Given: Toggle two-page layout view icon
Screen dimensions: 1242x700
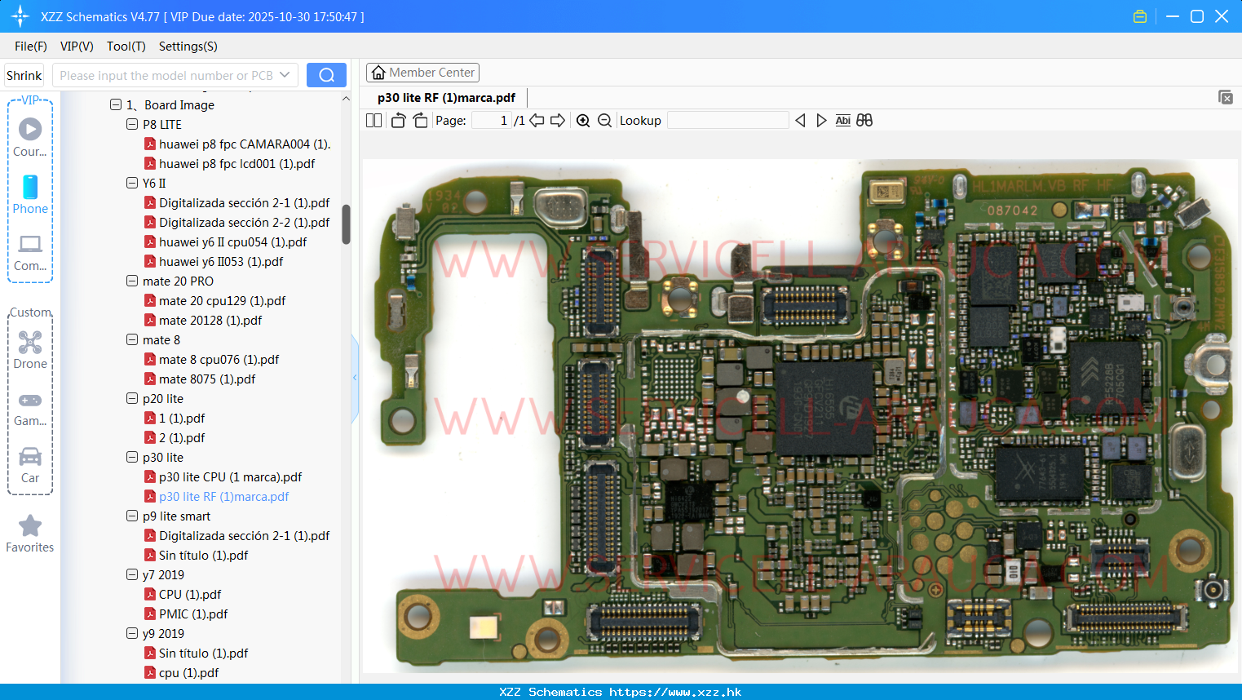Looking at the screenshot, I should (x=373, y=120).
